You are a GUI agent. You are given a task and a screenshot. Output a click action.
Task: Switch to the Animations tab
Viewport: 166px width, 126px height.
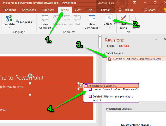pyautogui.click(x=29, y=10)
